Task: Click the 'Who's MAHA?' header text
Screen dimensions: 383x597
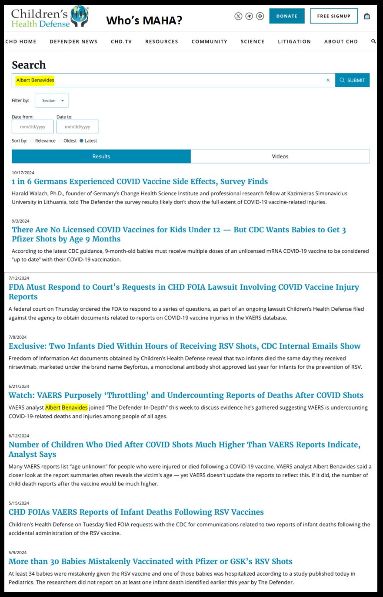Action: pos(144,20)
